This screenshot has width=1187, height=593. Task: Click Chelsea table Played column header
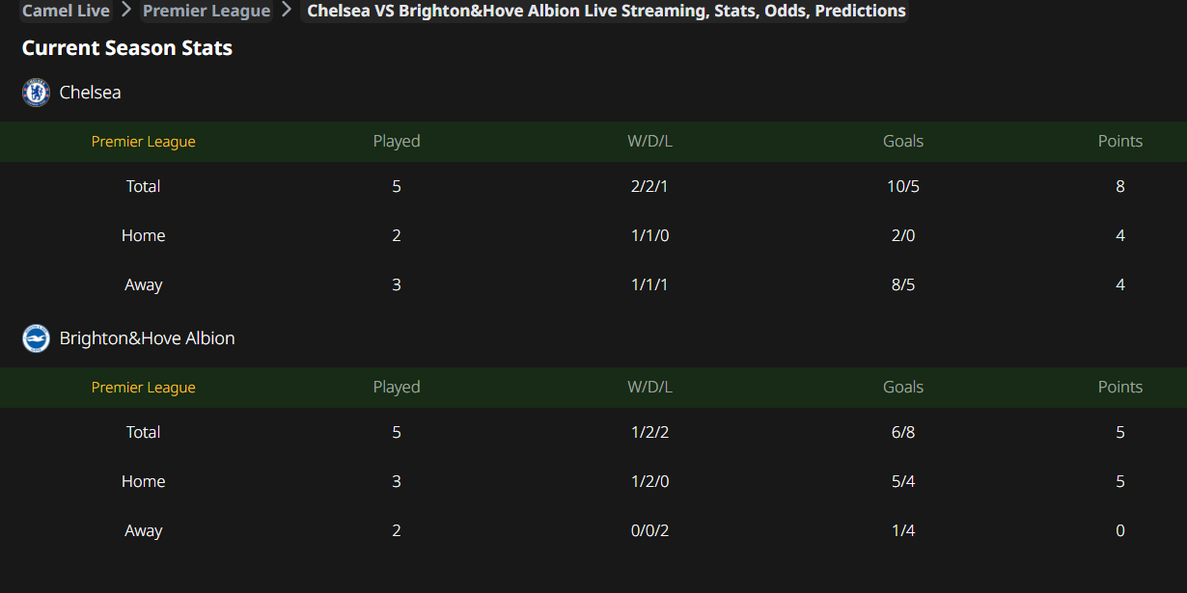397,142
